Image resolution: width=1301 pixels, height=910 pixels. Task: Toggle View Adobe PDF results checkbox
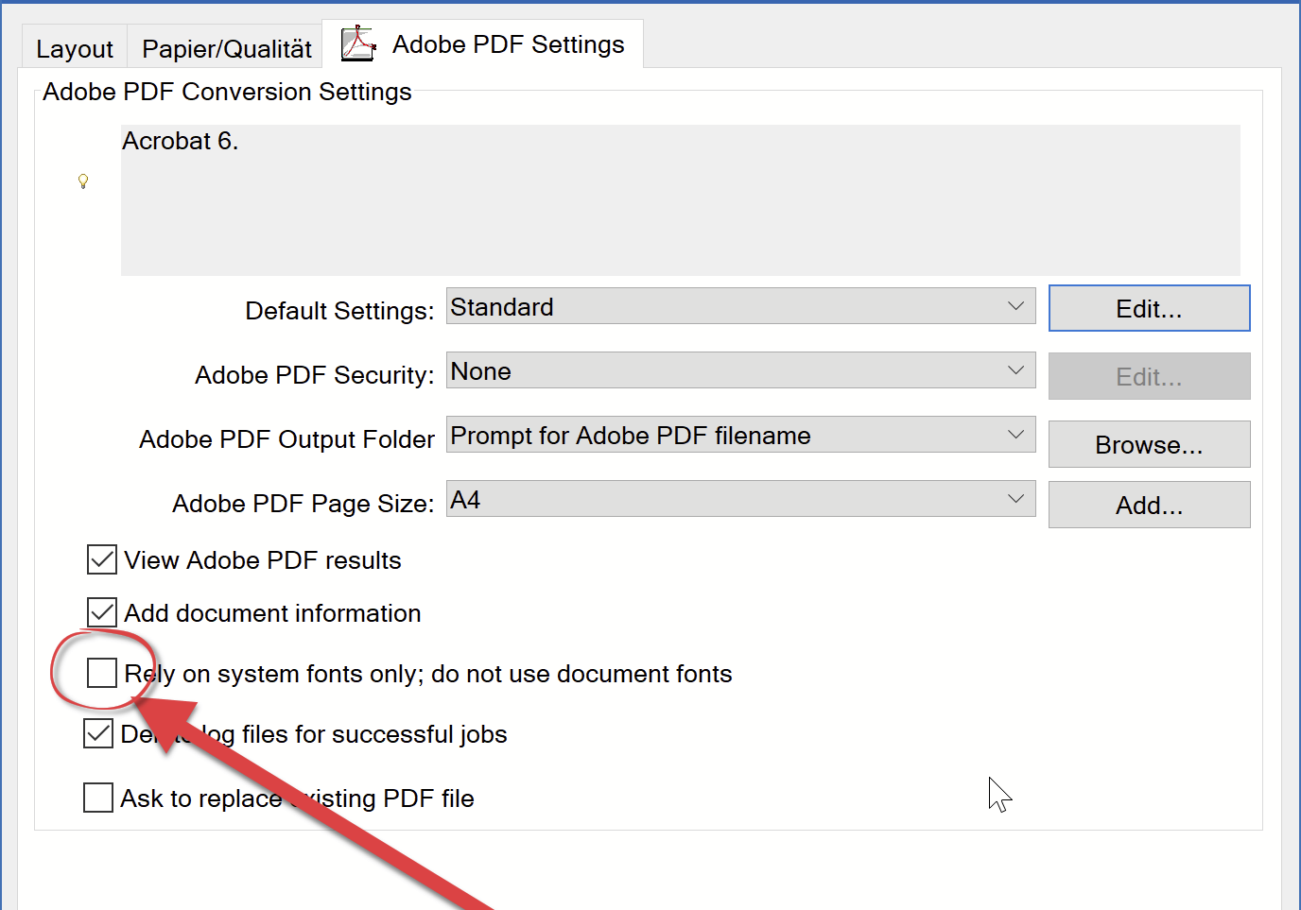[x=102, y=559]
